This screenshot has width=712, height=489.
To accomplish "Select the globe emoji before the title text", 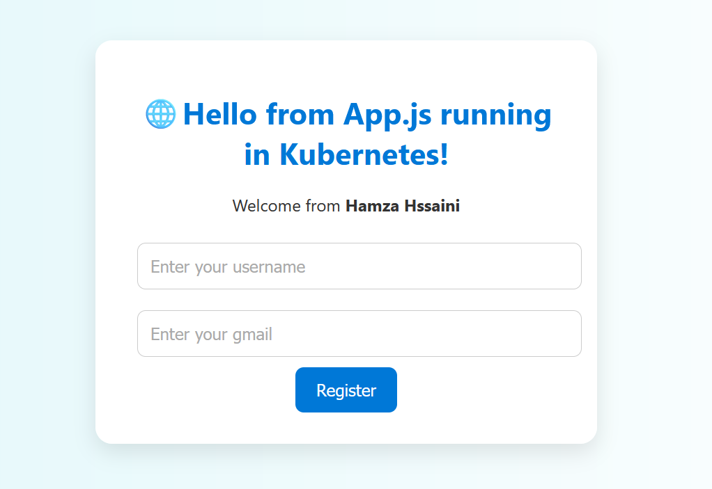I will (160, 114).
